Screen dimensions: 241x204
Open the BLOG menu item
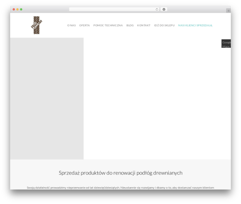(x=130, y=26)
